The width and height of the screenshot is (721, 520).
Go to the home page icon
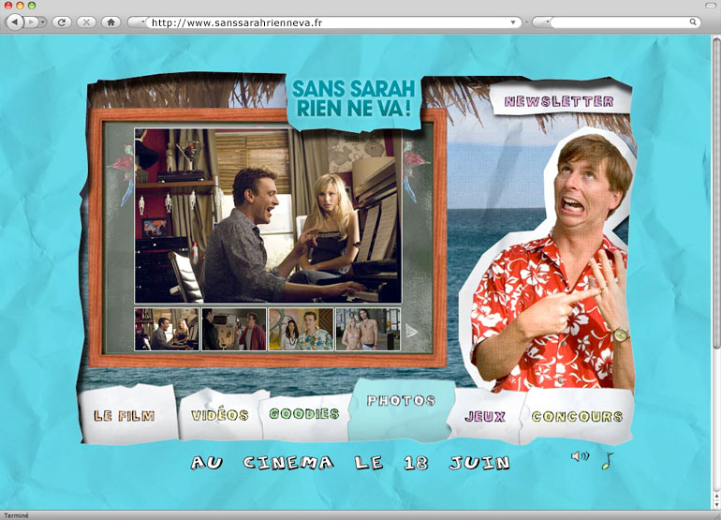(x=110, y=22)
